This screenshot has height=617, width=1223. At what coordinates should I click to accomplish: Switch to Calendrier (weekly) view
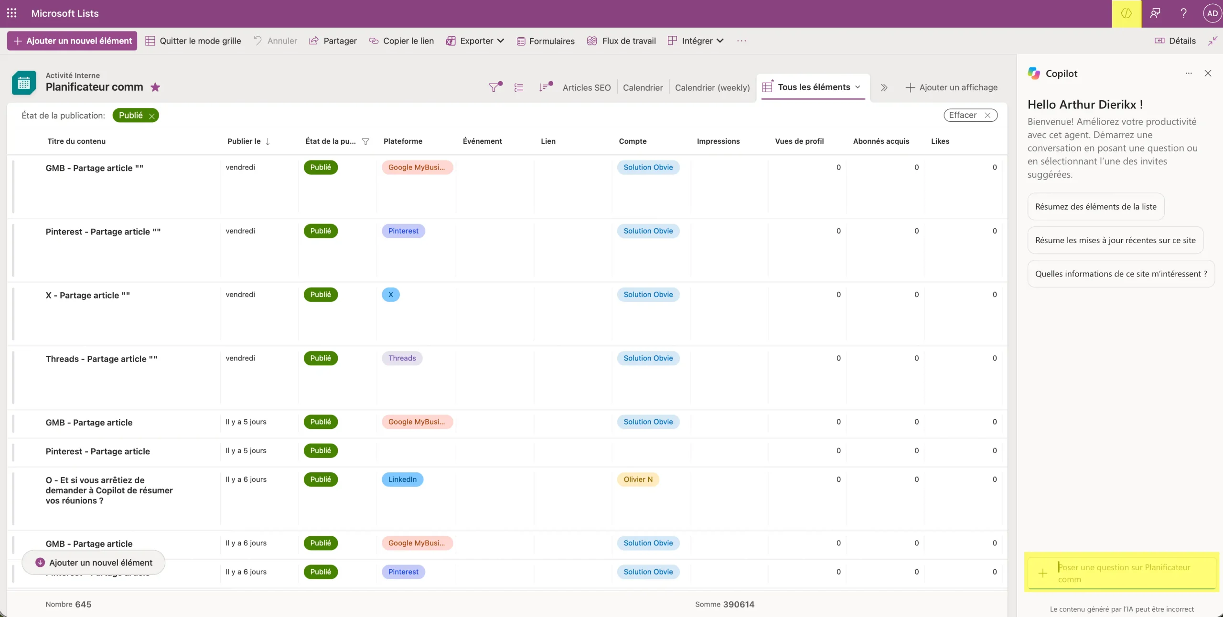click(712, 87)
